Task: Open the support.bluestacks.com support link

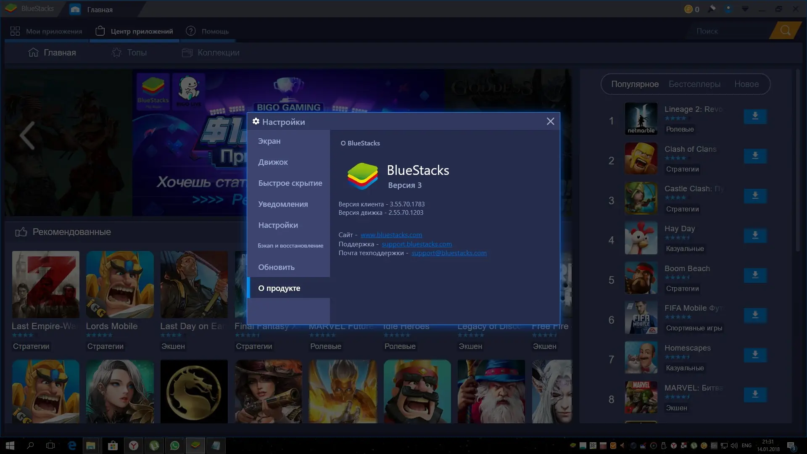Action: coord(417,244)
